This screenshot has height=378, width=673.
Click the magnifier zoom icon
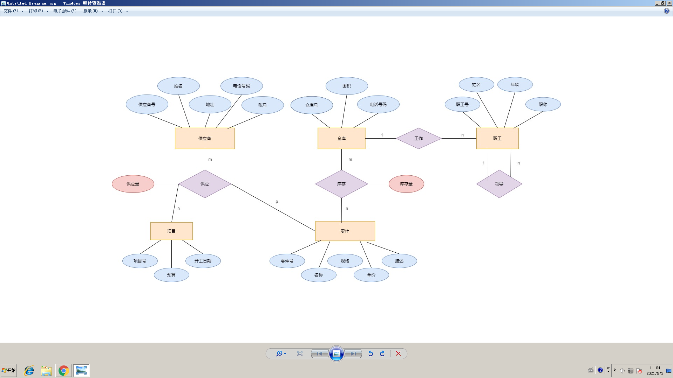click(279, 353)
